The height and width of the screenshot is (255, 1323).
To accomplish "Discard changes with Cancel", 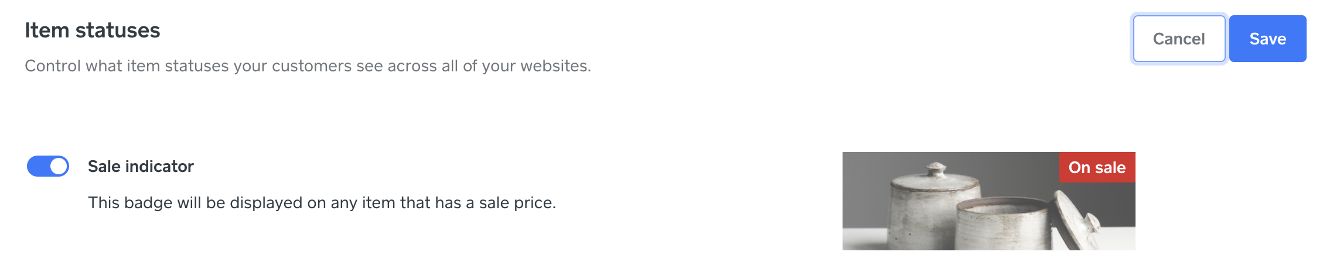I will pyautogui.click(x=1179, y=39).
